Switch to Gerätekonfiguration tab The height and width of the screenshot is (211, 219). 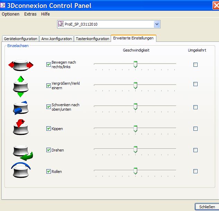pyautogui.click(x=20, y=39)
